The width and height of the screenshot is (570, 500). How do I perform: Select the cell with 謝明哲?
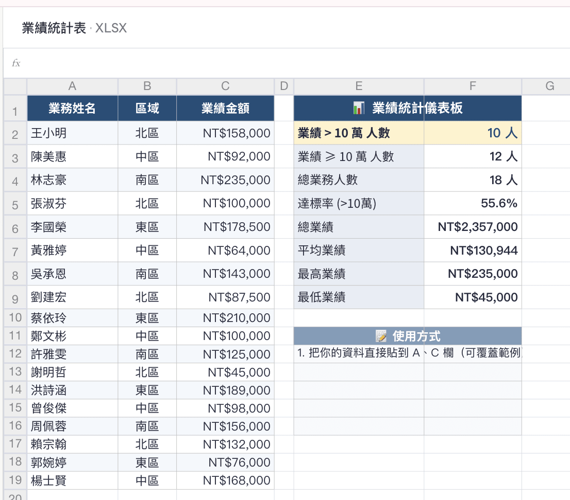(72, 372)
